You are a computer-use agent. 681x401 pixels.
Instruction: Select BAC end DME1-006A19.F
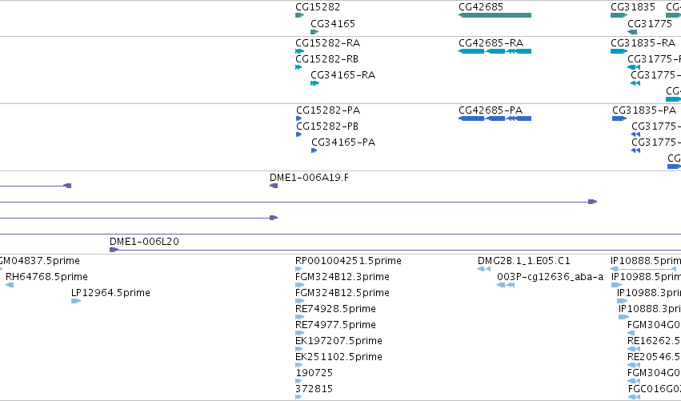coord(309,178)
